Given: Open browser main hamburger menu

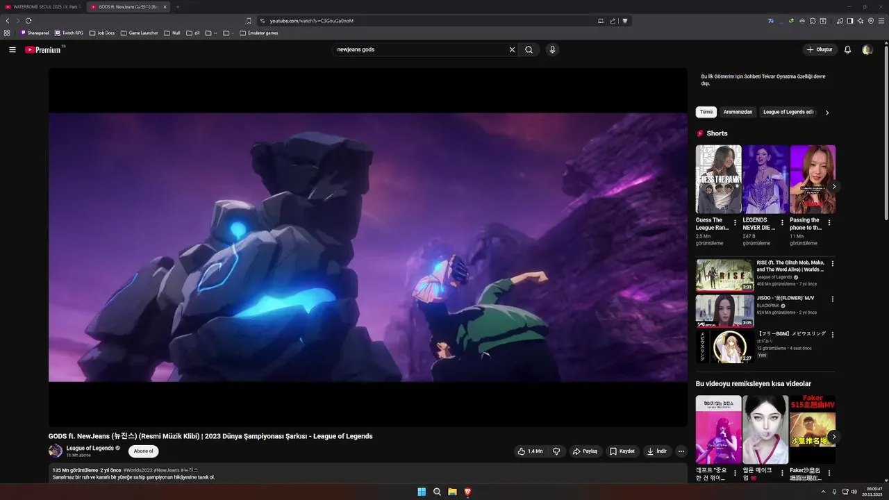Looking at the screenshot, I should tap(881, 21).
